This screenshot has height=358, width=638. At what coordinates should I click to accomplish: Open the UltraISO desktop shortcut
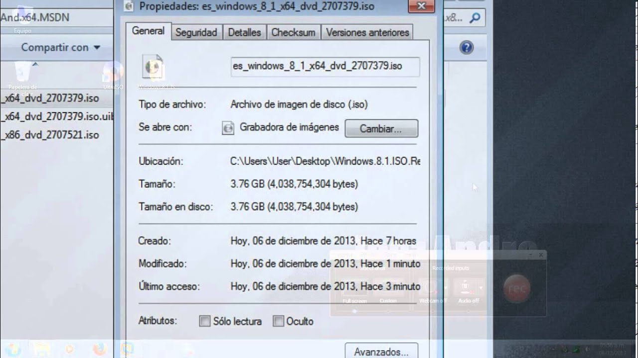[113, 76]
